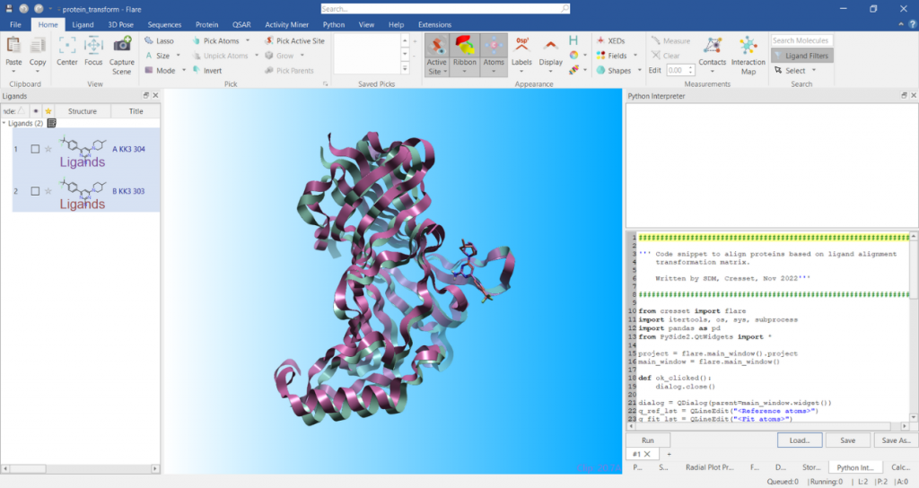Open the Shapes dropdown arrow
This screenshot has width=919, height=488.
click(639, 70)
